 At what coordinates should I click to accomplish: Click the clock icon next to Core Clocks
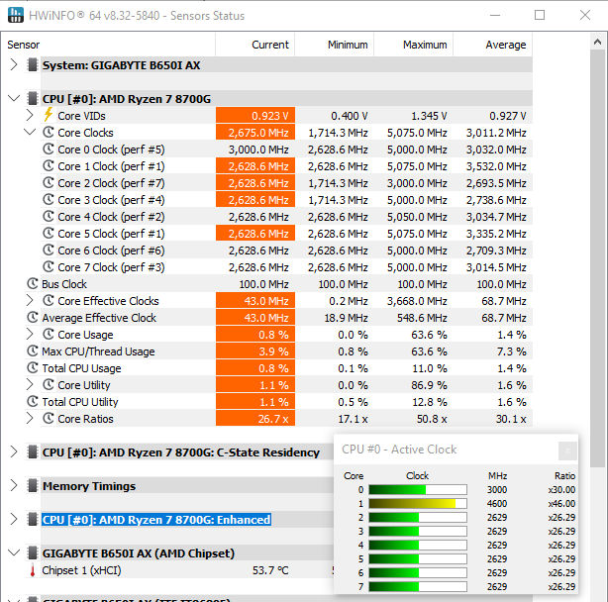[49, 133]
